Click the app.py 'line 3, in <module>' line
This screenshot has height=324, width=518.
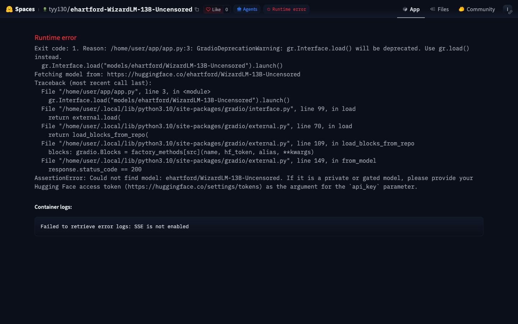[x=126, y=91]
